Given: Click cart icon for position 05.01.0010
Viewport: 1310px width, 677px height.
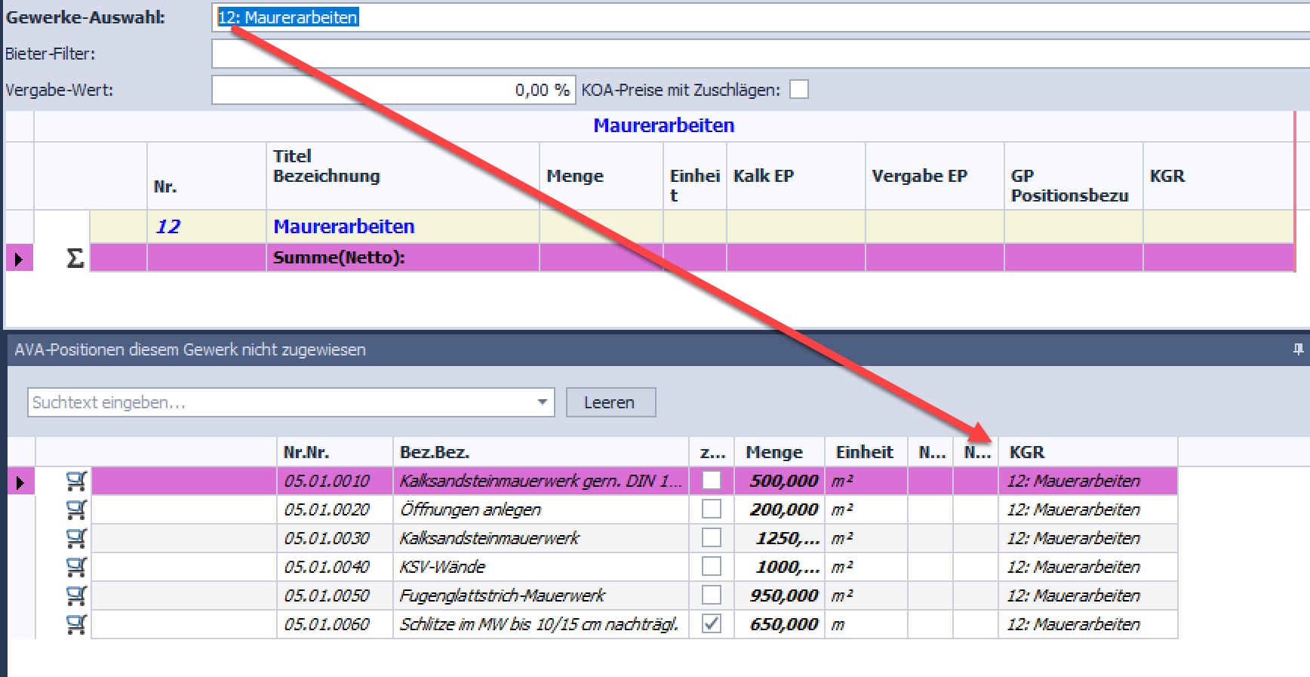Looking at the screenshot, I should (x=76, y=481).
